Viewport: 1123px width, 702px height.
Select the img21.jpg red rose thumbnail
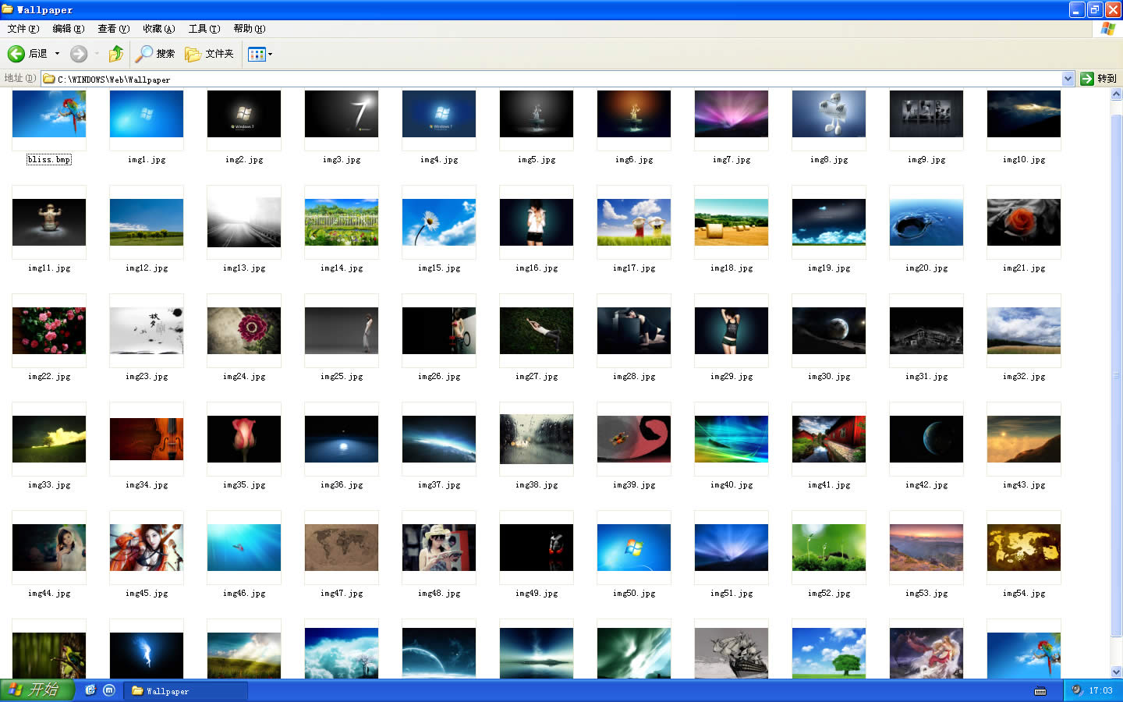pos(1024,222)
